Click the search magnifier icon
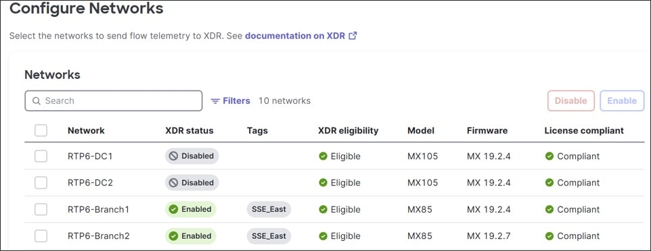Image resolution: width=651 pixels, height=251 pixels. pyautogui.click(x=37, y=101)
